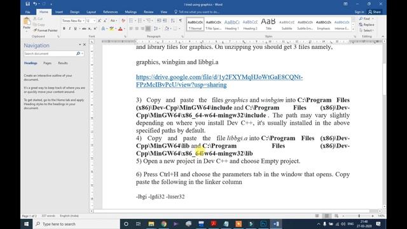Increase font size with Grow Font icon
The image size is (407, 229).
99,20
